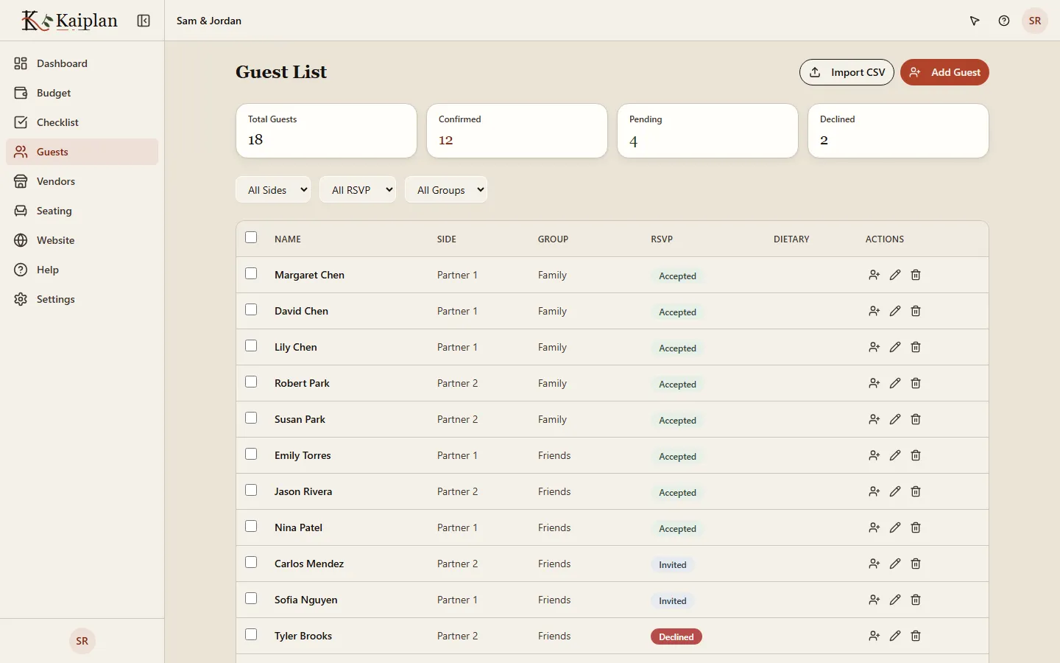Click Carlos Mendez's Invited badge
This screenshot has width=1060, height=663.
pyautogui.click(x=673, y=564)
